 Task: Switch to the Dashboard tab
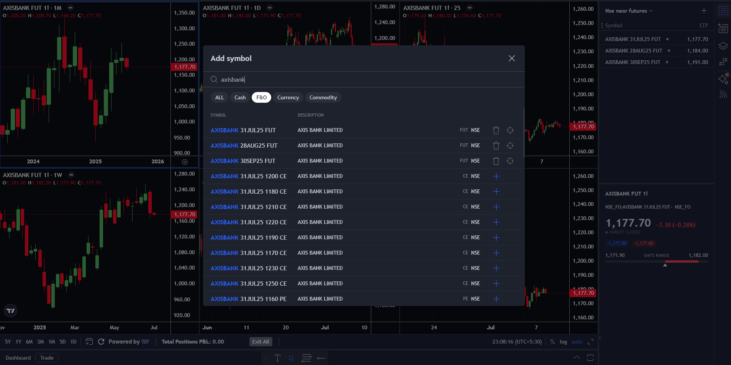click(18, 358)
